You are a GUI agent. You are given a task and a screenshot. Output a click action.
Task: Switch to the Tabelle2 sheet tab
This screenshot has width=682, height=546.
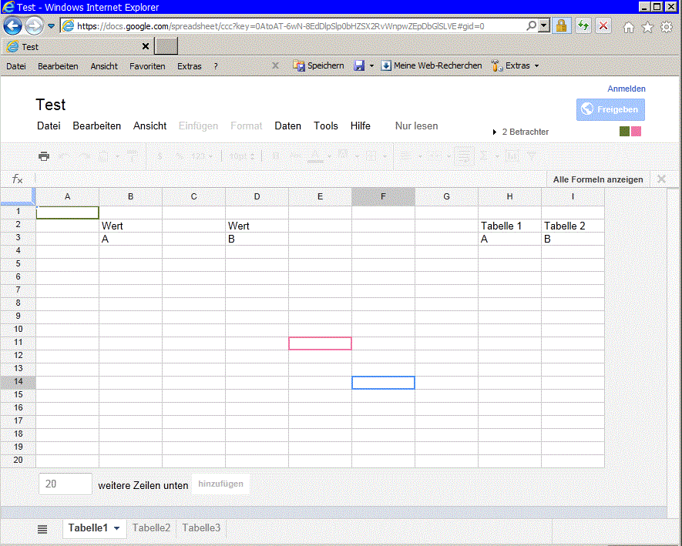pyautogui.click(x=151, y=528)
